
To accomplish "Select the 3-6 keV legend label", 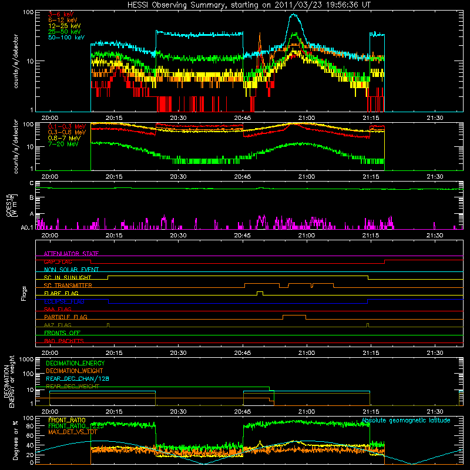I will 61,14.
